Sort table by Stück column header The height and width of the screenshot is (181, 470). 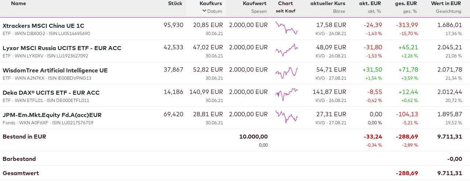pos(175,3)
